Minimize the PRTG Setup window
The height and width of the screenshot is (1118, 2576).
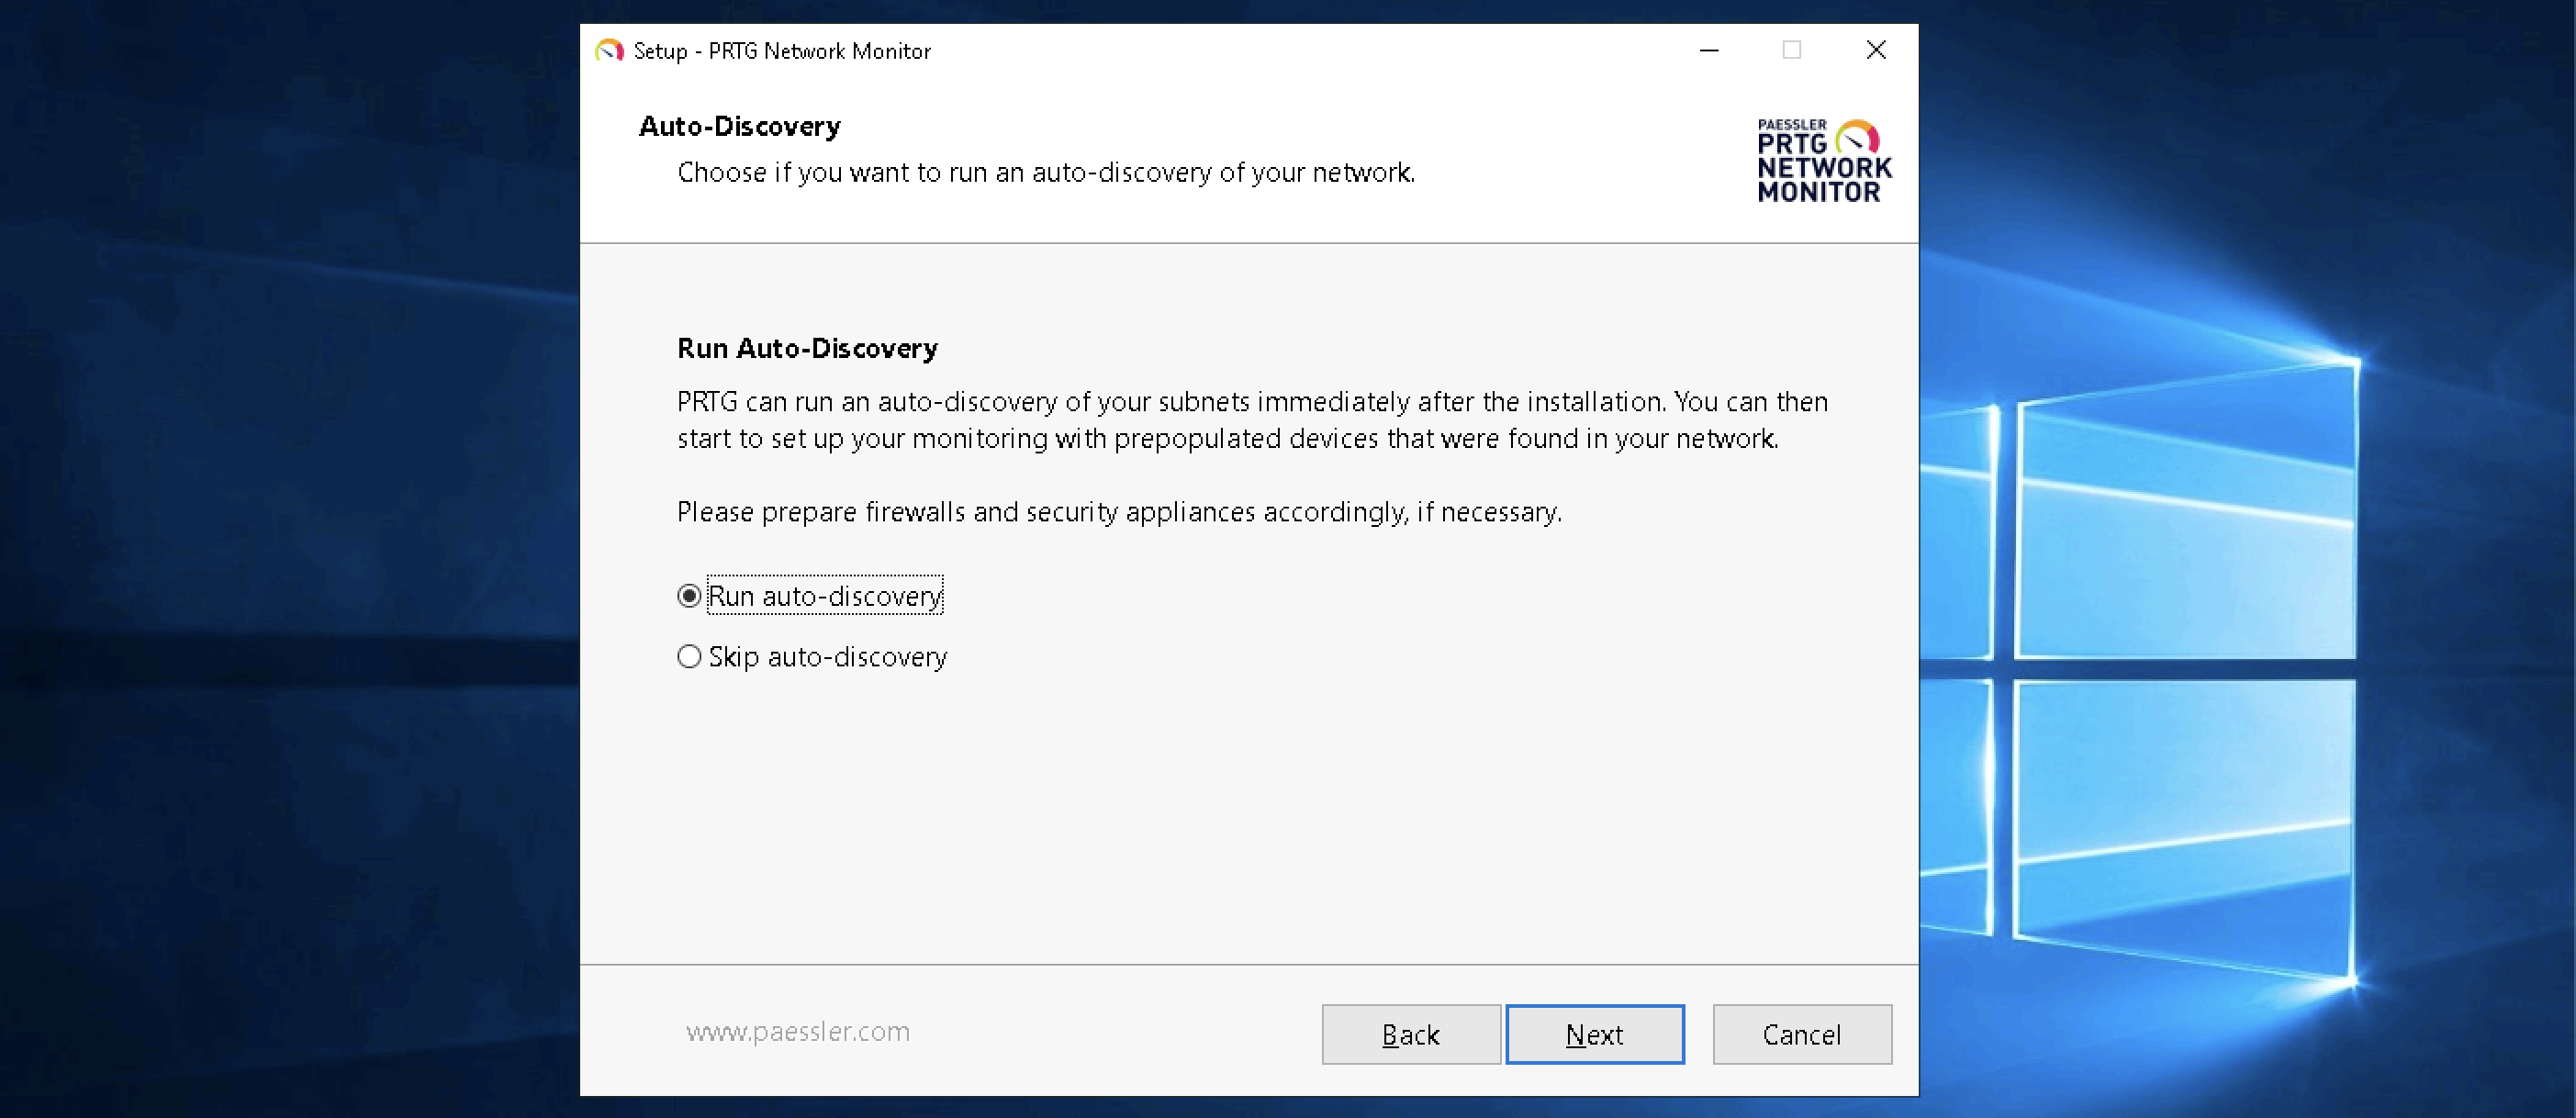[x=1709, y=50]
